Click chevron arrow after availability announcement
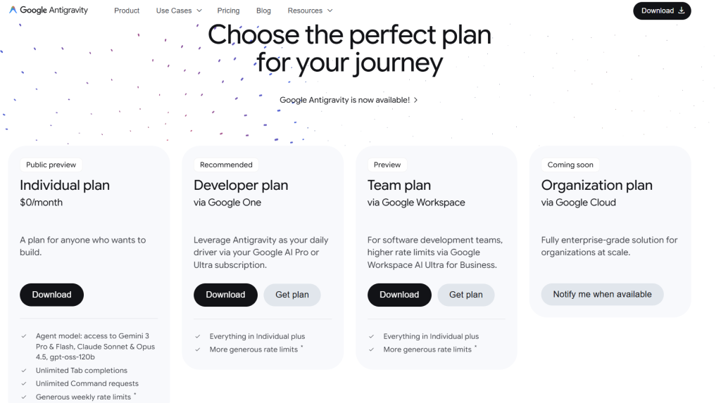 click(416, 100)
